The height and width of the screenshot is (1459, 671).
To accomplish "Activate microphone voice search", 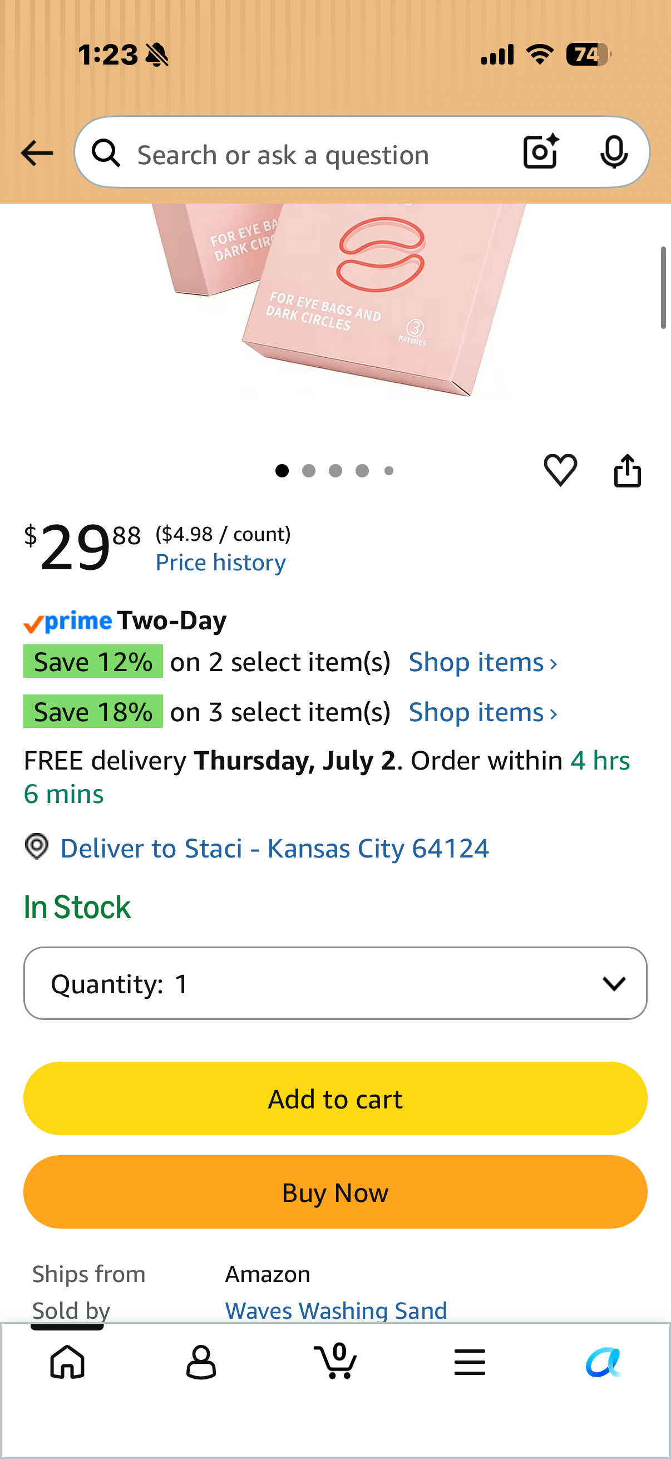I will pyautogui.click(x=614, y=152).
